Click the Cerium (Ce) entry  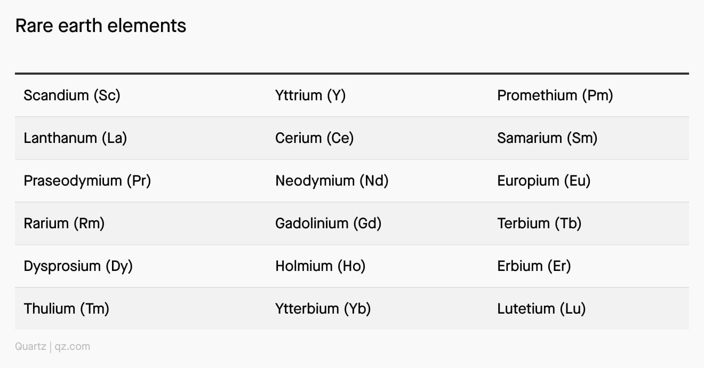tap(315, 138)
